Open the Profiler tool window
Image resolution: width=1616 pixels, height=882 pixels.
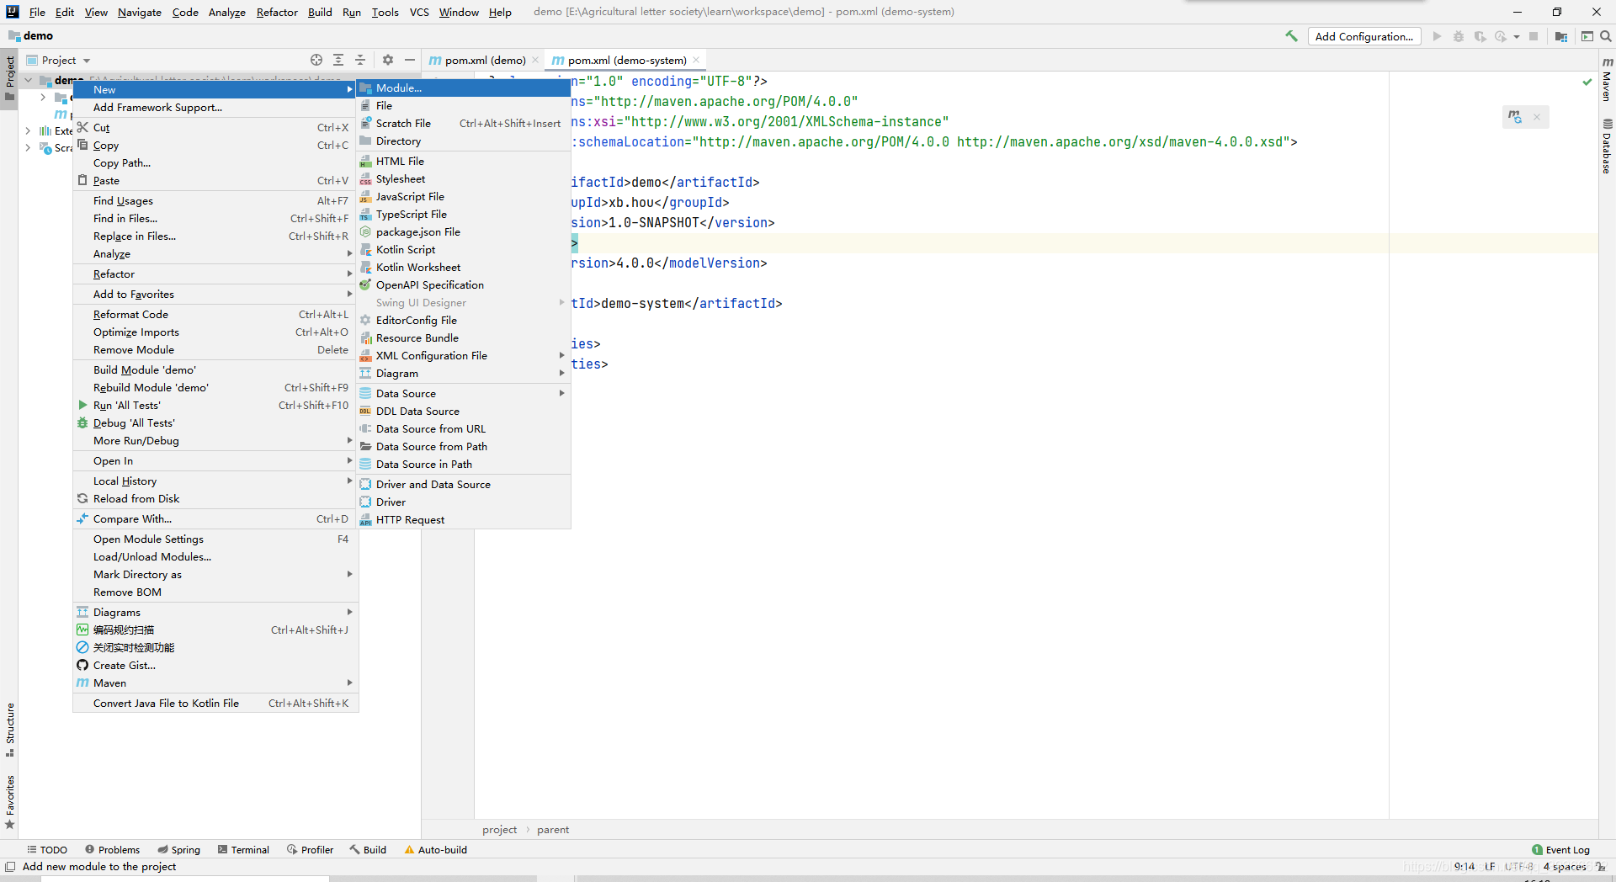tap(311, 849)
